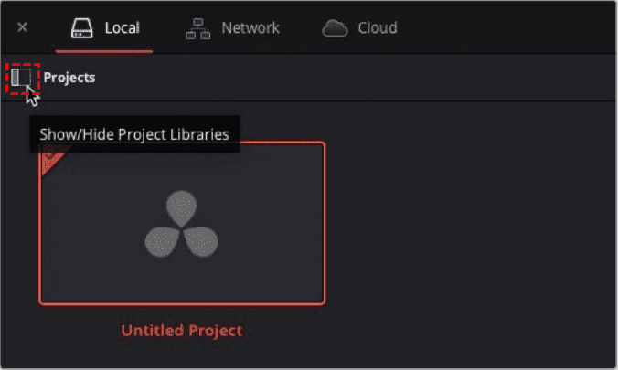Click the red corner marker on the project thumbnail

52,161
